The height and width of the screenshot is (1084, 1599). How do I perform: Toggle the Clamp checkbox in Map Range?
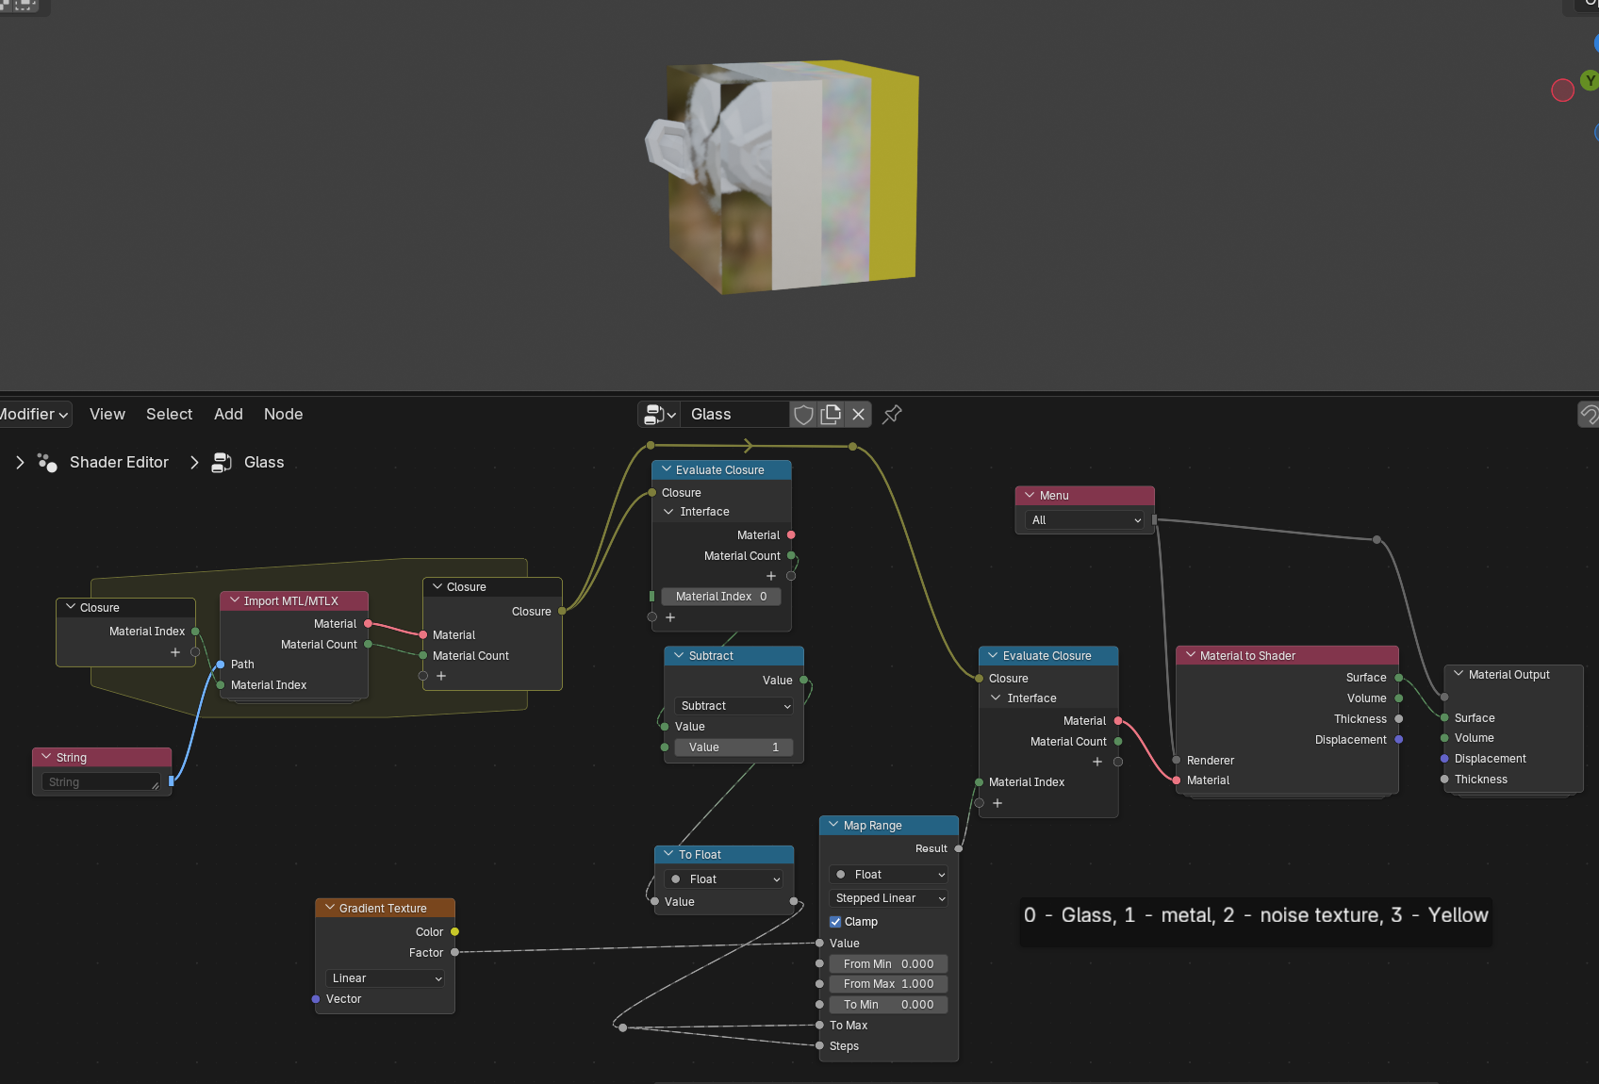click(x=835, y=922)
